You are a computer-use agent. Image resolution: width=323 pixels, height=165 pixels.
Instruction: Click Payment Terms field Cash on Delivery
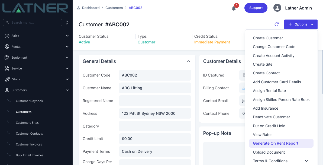[x=155, y=151]
